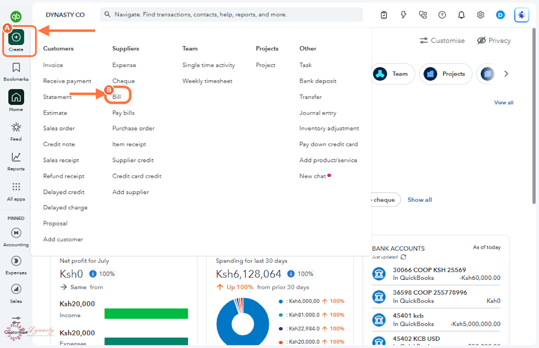Screen dimensions: 539x348
Task: Choose Add supplier menu item
Action: (x=131, y=192)
